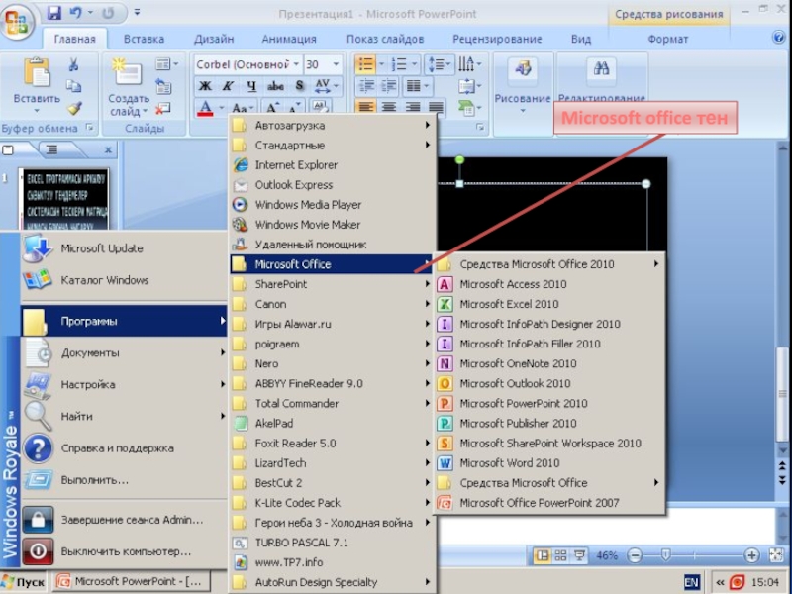Open Internet Explorer from the Programs list
Image resolution: width=792 pixels, height=594 pixels.
click(x=295, y=165)
